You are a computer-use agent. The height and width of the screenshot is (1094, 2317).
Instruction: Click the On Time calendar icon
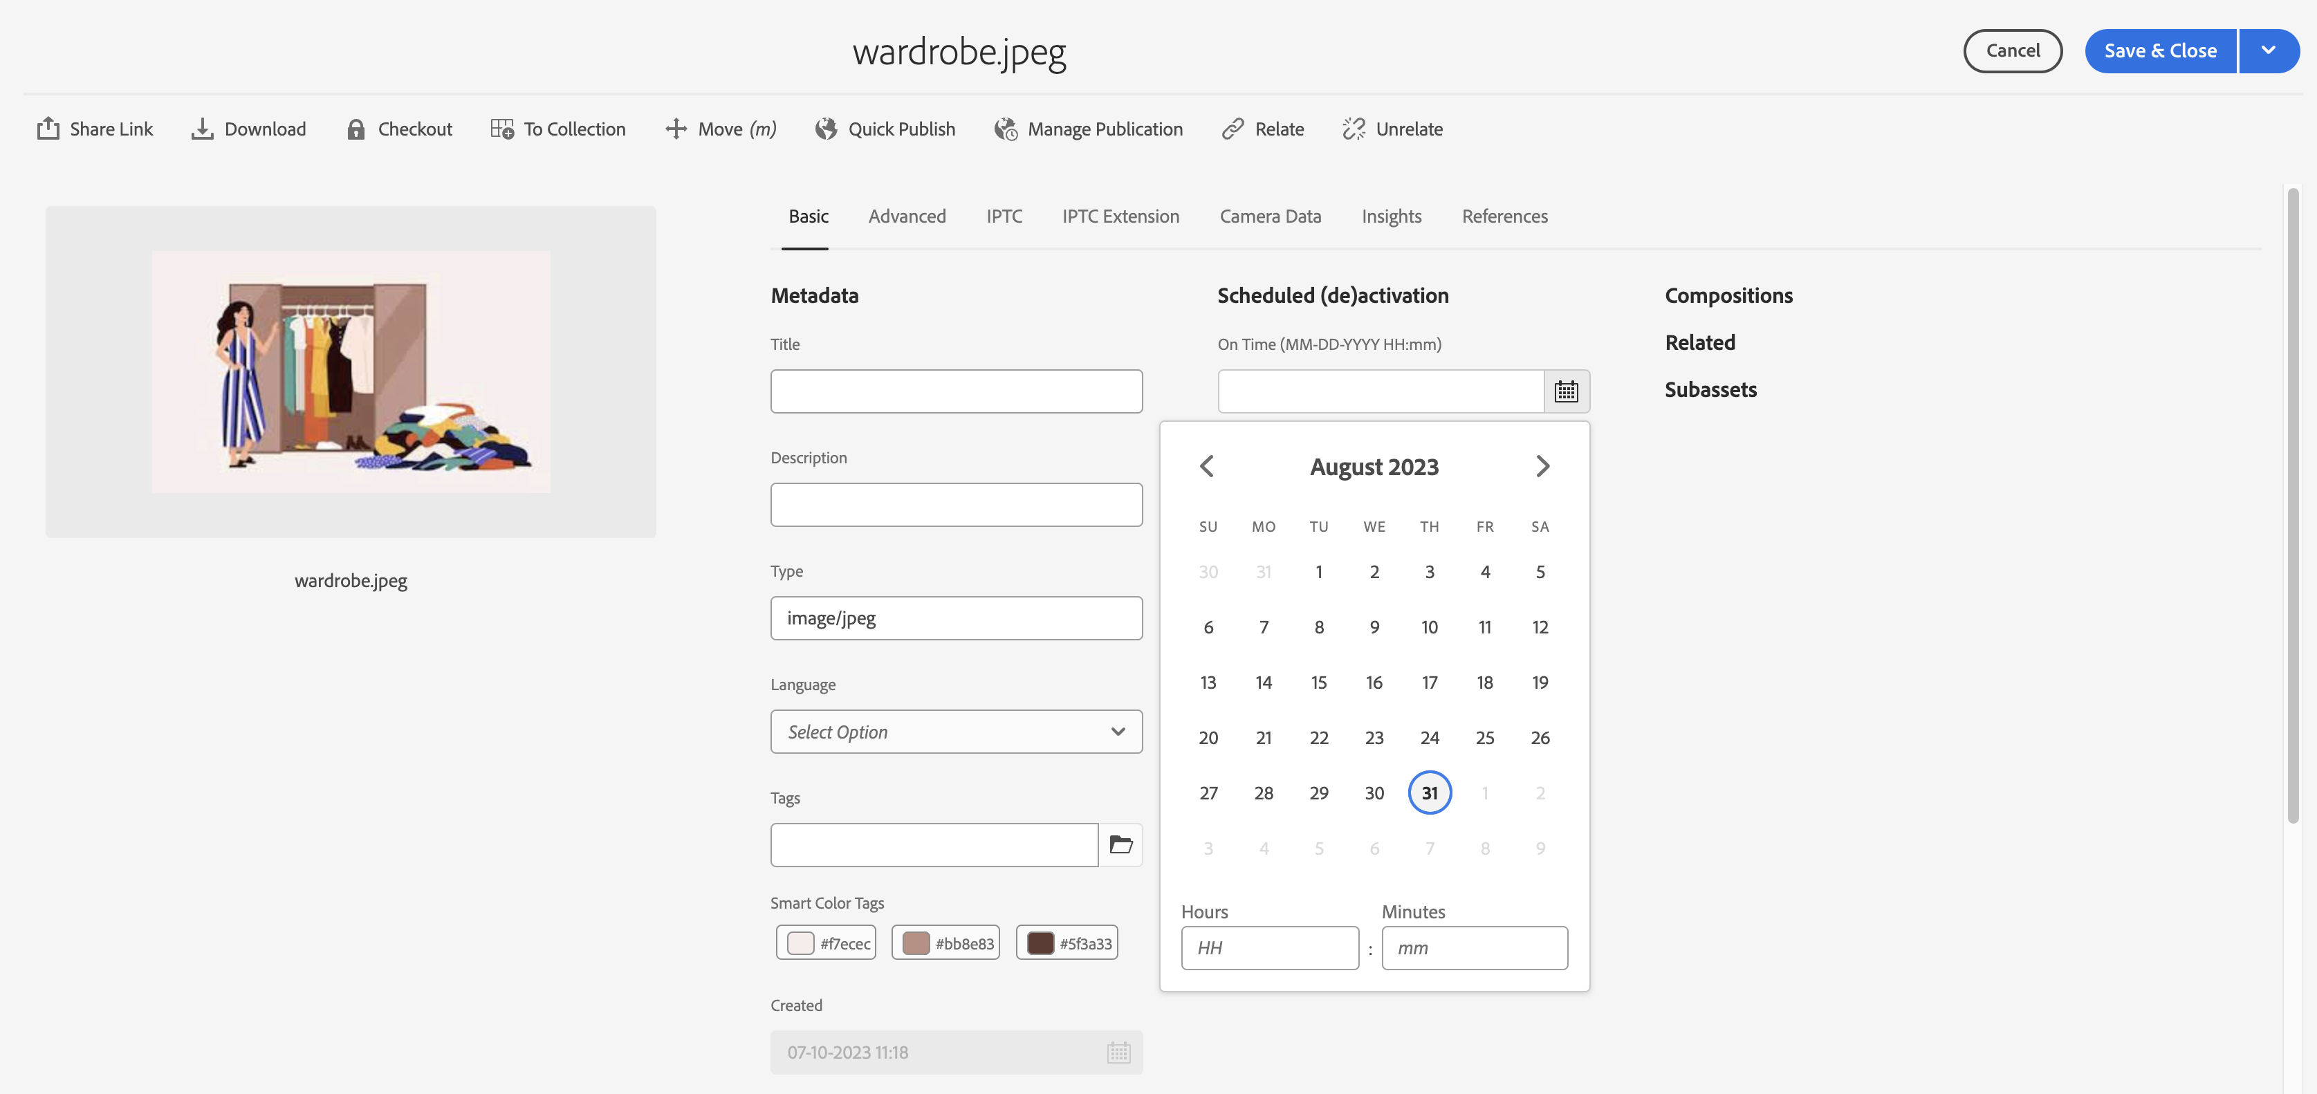[1566, 391]
